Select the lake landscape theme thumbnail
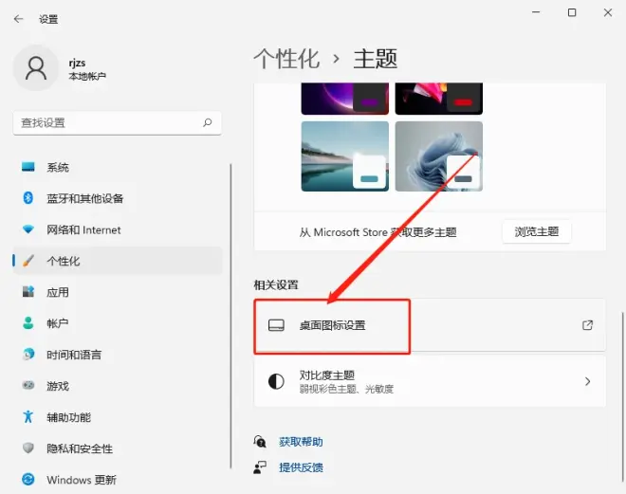 345,156
